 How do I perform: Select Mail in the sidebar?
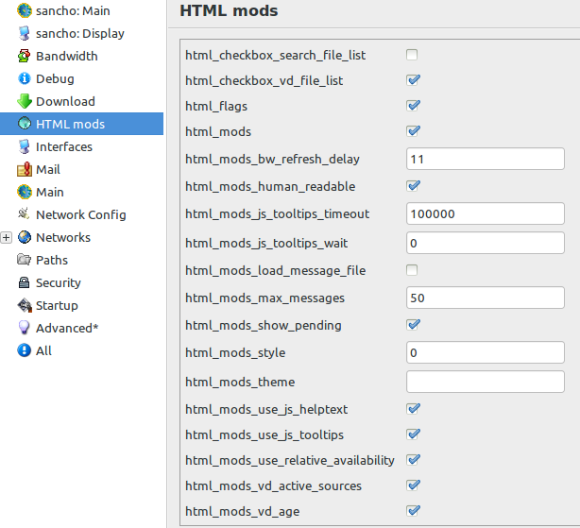tap(48, 169)
